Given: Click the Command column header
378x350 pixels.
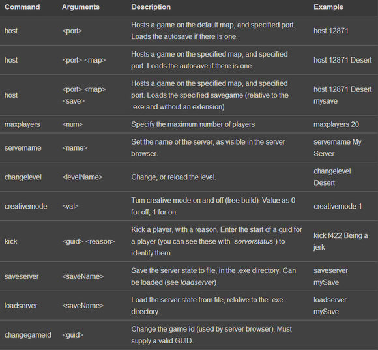Looking at the screenshot, I should point(22,7).
